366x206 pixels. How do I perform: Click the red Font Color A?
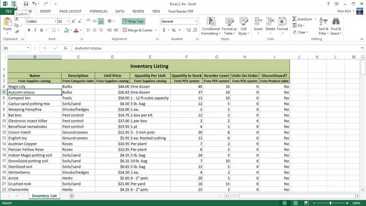(76, 30)
